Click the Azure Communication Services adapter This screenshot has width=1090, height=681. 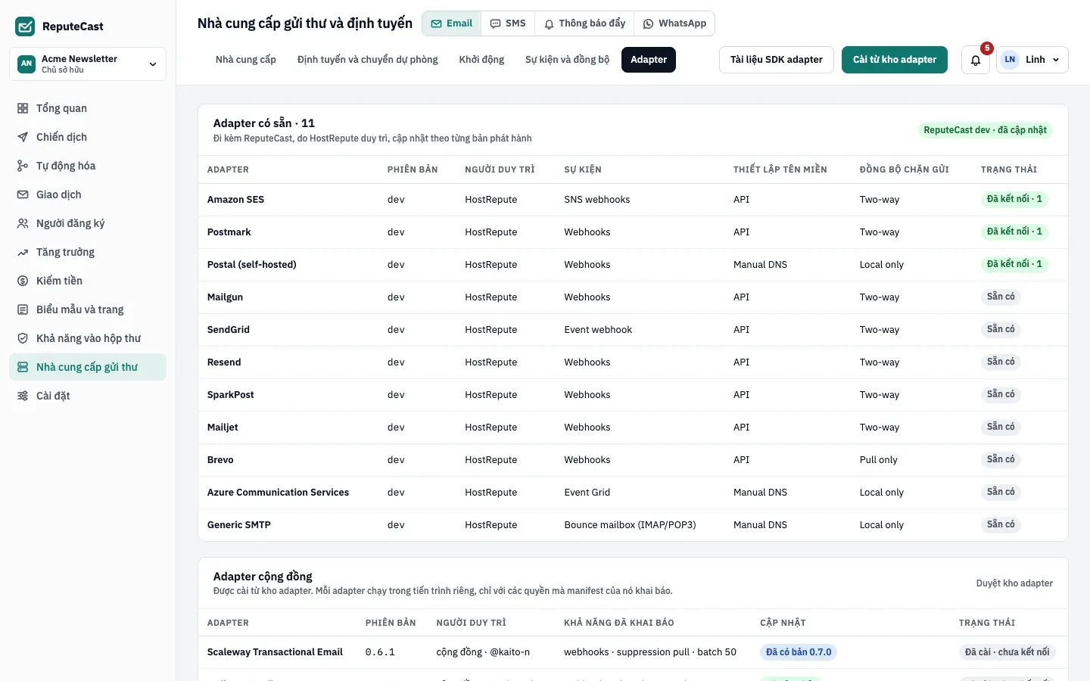pos(278,493)
